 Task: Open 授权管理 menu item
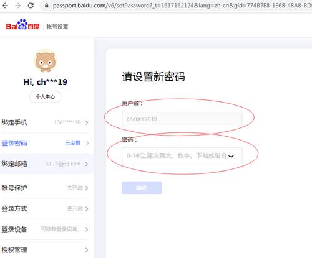[14, 250]
